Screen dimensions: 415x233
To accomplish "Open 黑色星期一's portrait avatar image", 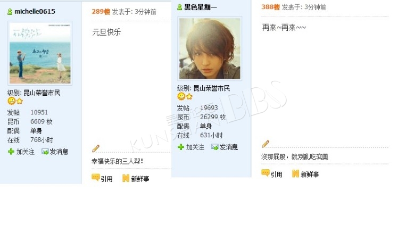I will (210, 48).
